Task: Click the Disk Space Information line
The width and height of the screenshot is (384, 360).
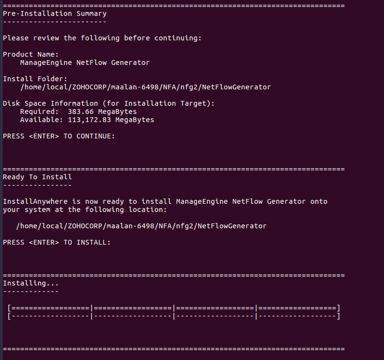Action: coord(109,103)
